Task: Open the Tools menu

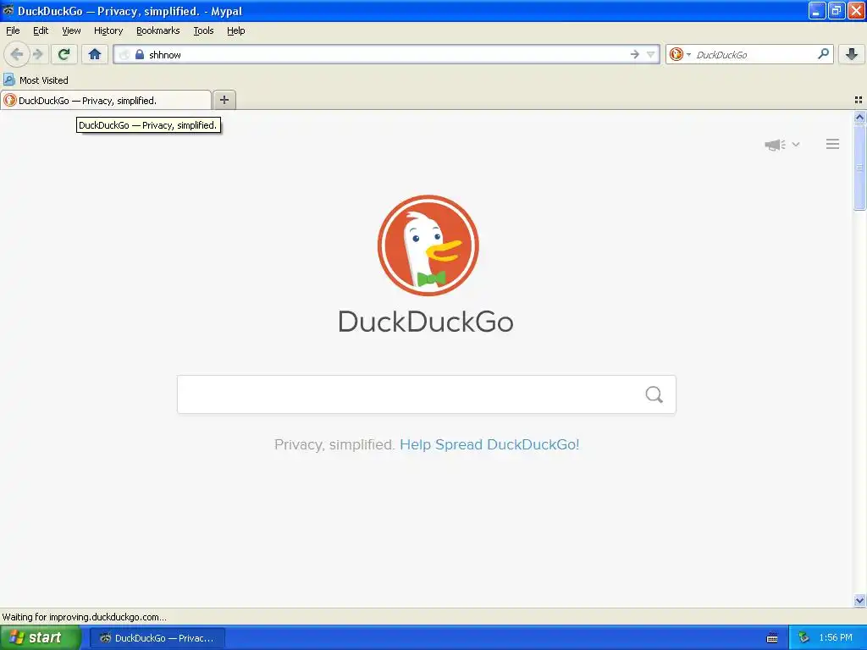Action: [x=203, y=30]
